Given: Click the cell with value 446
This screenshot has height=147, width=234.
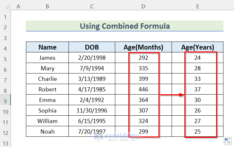Looking at the screenshot, I should pyautogui.click(x=143, y=89).
